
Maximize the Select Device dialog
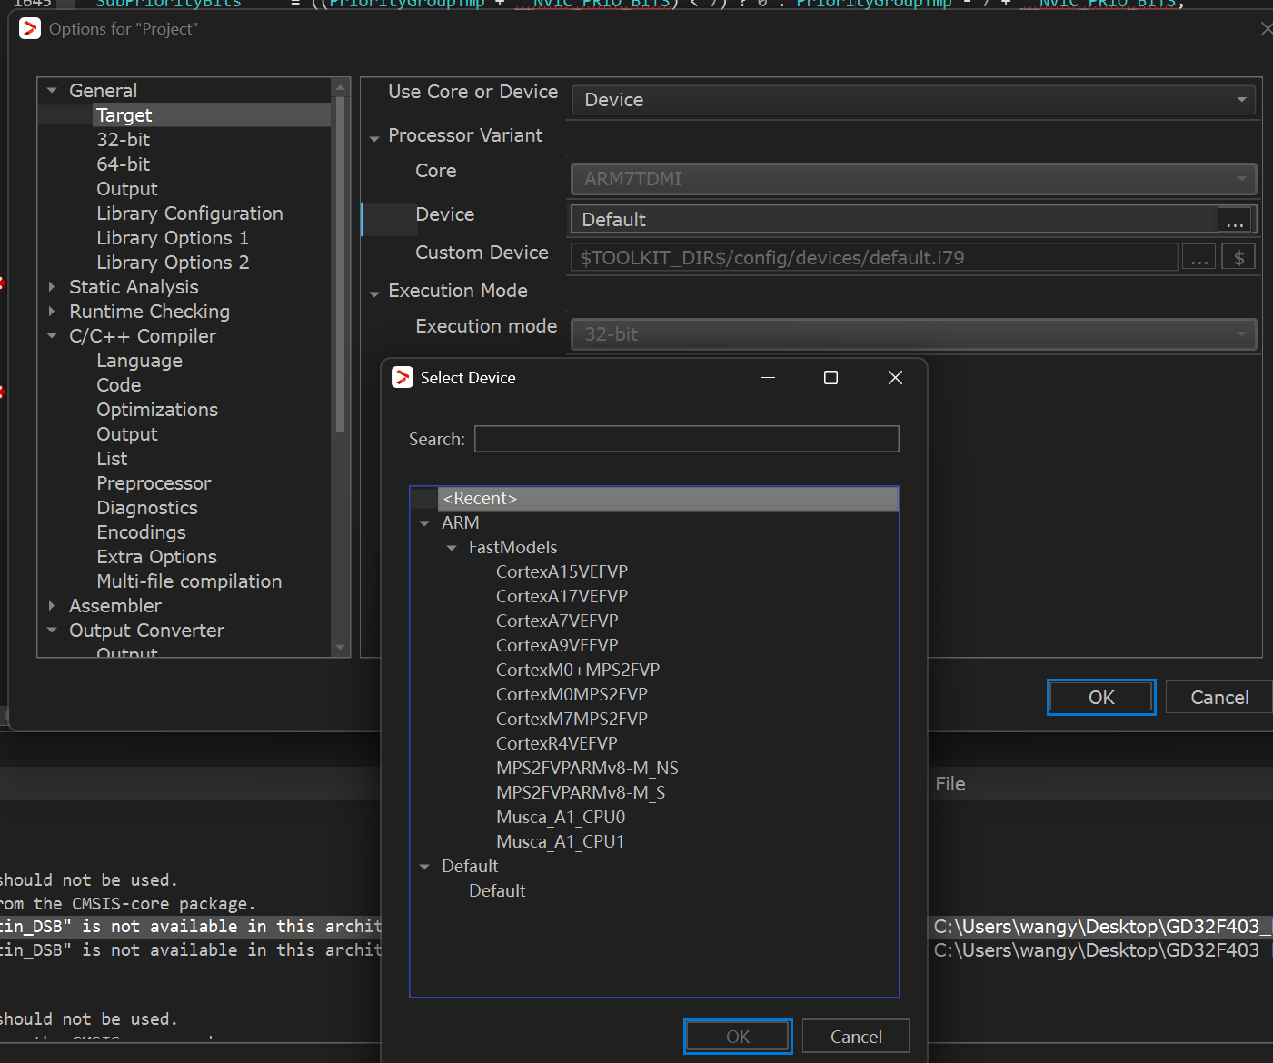pos(830,377)
